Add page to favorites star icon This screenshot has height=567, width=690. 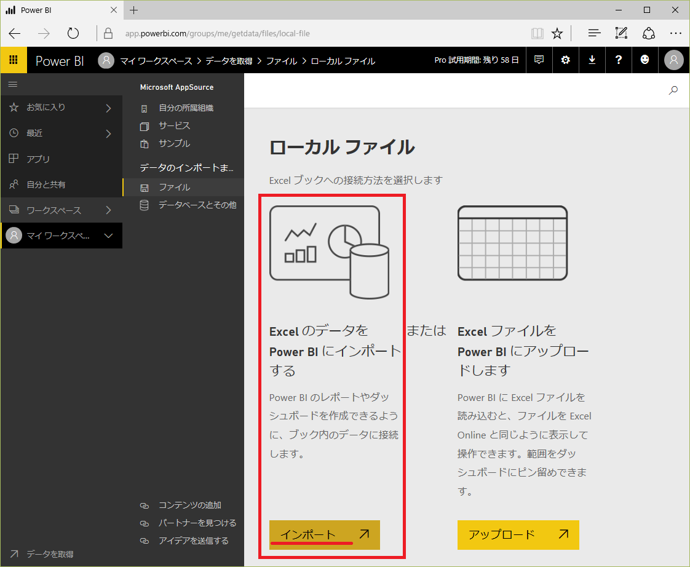(x=557, y=33)
